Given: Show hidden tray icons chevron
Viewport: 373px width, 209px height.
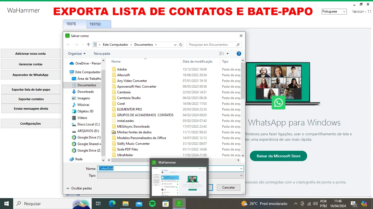Looking at the screenshot, I should coord(295,204).
